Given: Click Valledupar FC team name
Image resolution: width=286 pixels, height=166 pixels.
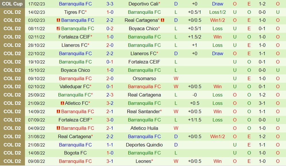Looking at the screenshot, I should pos(74,87).
